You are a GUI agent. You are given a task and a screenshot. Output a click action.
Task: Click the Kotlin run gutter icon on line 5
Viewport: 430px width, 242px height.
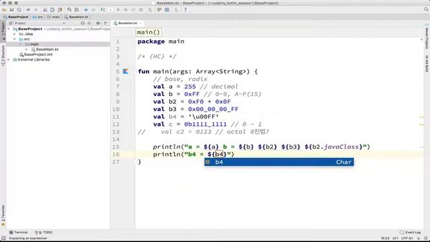coord(126,71)
